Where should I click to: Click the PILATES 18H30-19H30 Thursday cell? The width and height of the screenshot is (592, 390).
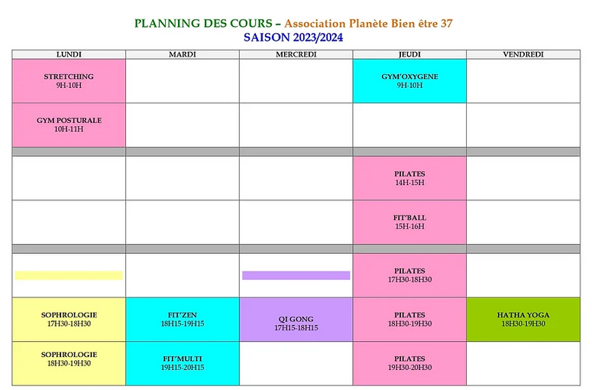pos(409,320)
